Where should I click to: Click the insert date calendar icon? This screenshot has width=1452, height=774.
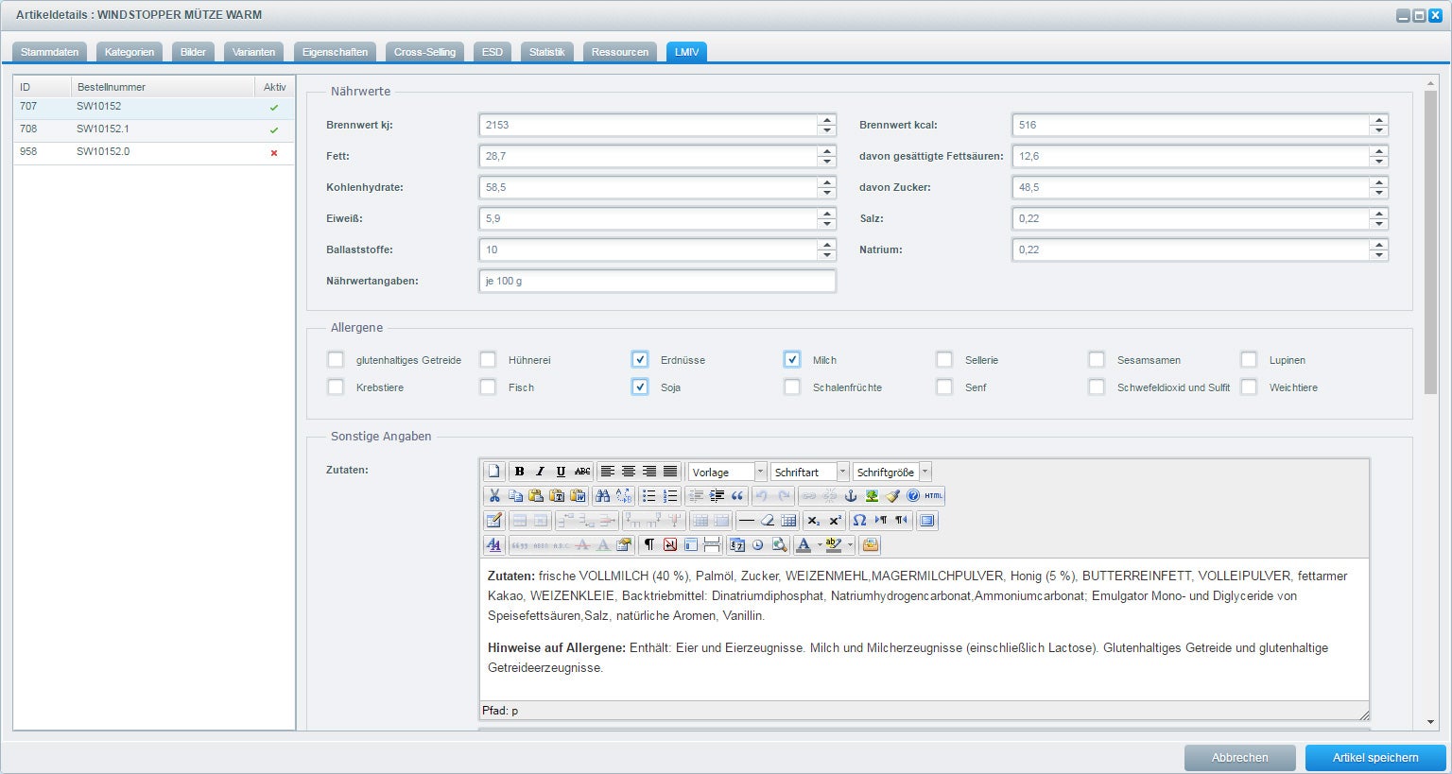click(x=737, y=544)
